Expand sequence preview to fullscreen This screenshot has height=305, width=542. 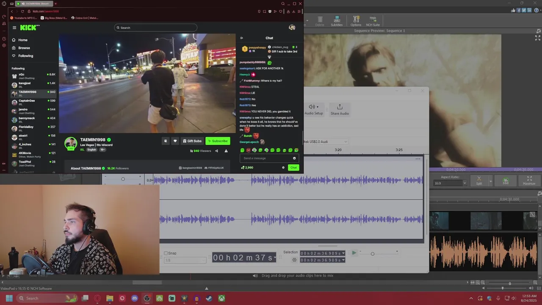pos(537,38)
